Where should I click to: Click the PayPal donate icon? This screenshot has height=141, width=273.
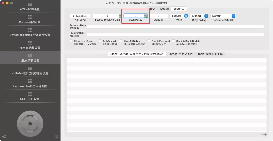pyautogui.click(x=56, y=137)
